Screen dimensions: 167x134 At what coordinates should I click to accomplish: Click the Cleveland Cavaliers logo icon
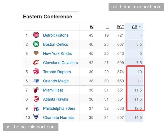[x=36, y=63]
